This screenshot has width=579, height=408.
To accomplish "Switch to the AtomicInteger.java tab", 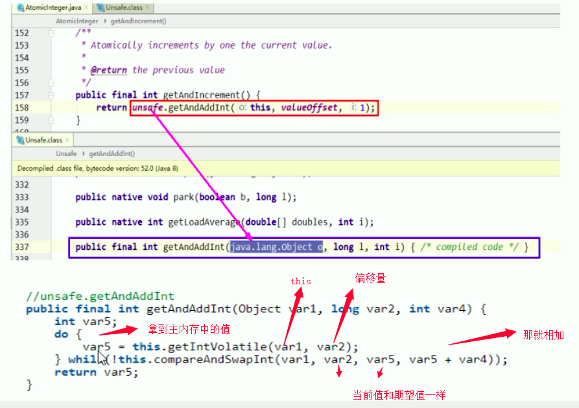I will [54, 8].
